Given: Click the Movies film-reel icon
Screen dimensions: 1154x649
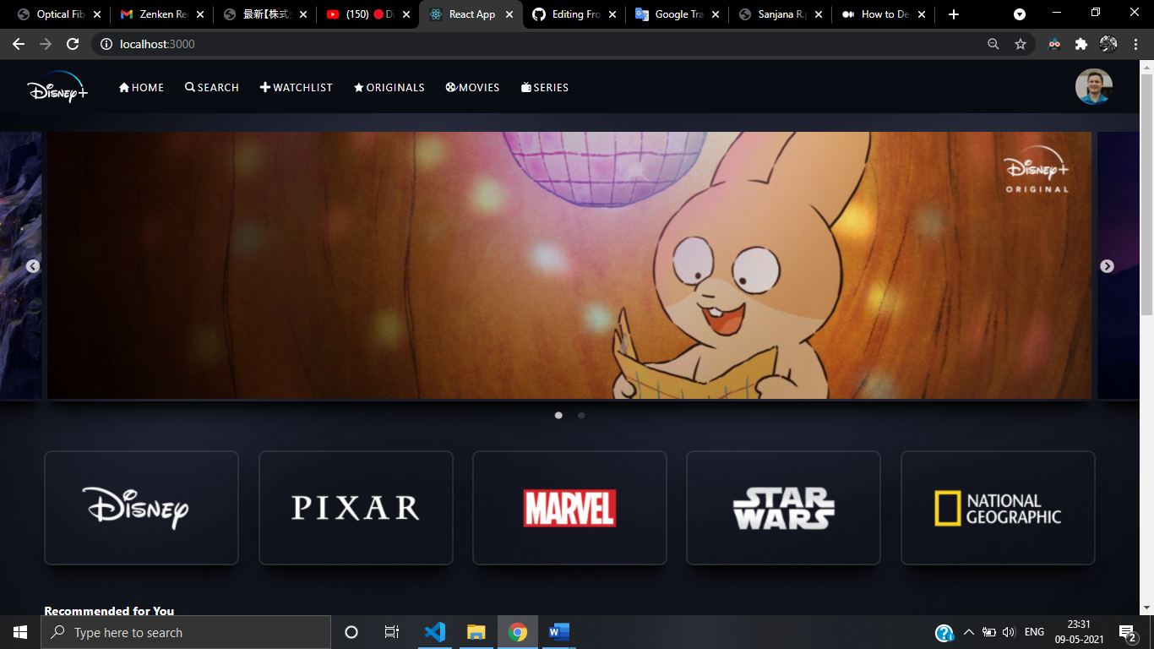Looking at the screenshot, I should (x=452, y=87).
